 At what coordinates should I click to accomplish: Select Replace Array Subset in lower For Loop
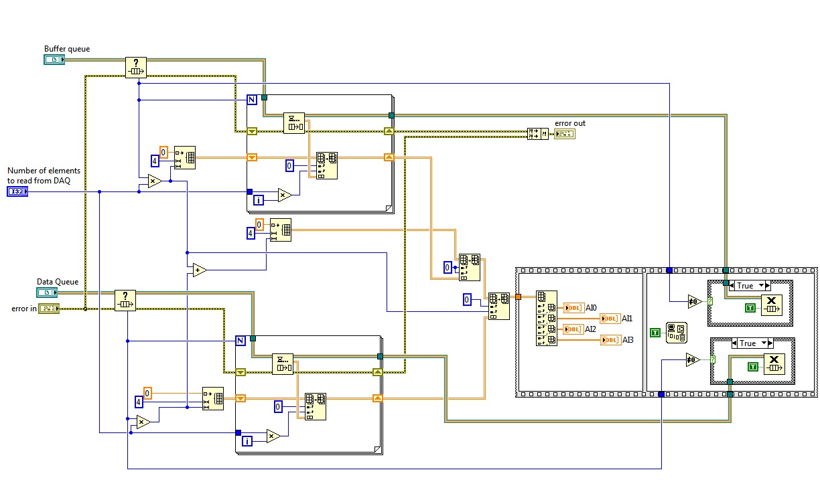tap(316, 407)
